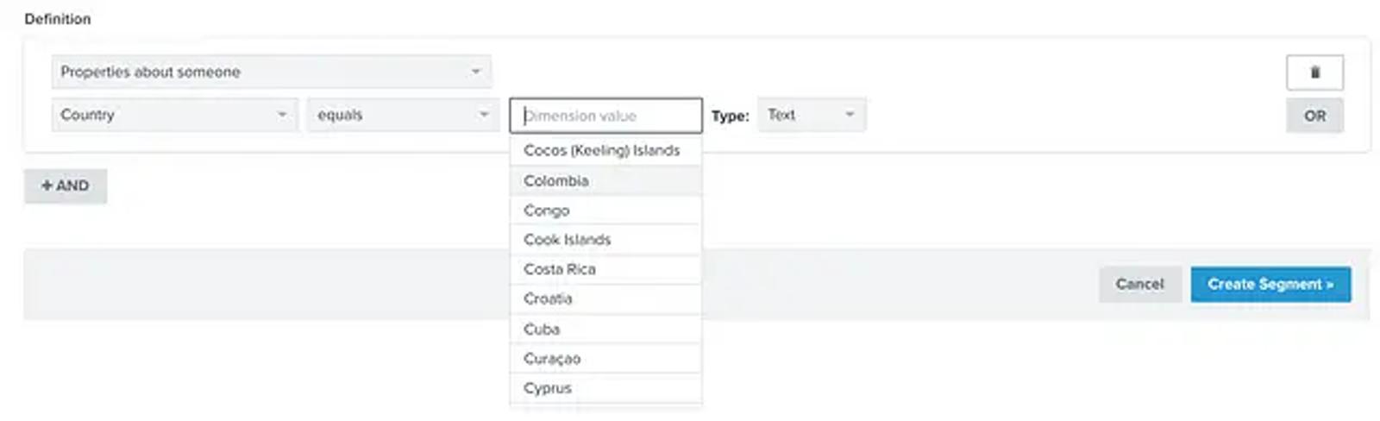
Task: Cancel the segment creation
Action: pos(1139,284)
